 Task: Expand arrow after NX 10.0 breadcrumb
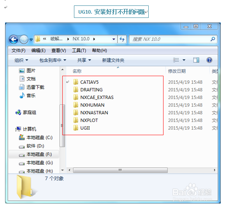(x=94, y=39)
